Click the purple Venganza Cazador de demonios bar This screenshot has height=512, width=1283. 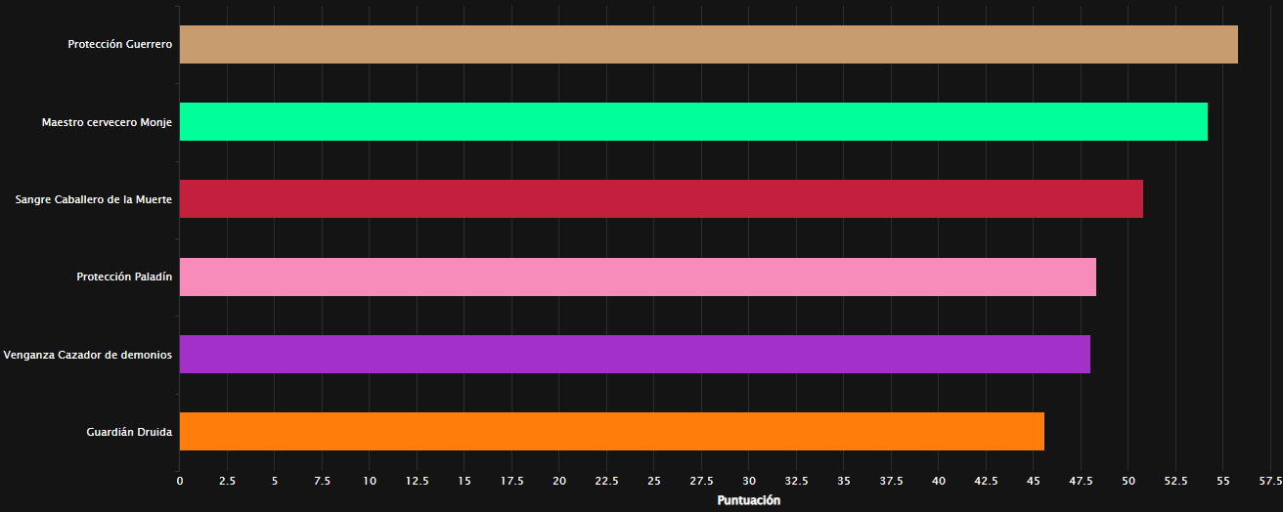coord(635,355)
